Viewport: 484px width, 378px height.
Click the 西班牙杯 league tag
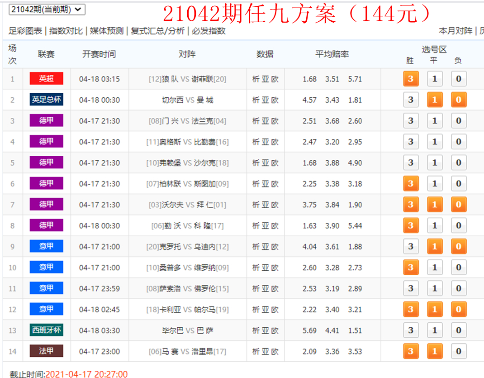point(46,330)
